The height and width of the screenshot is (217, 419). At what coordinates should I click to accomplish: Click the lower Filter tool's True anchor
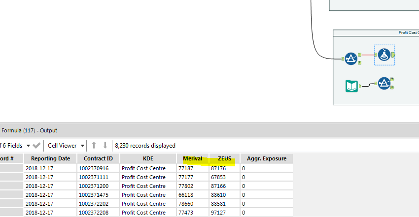[392, 79]
